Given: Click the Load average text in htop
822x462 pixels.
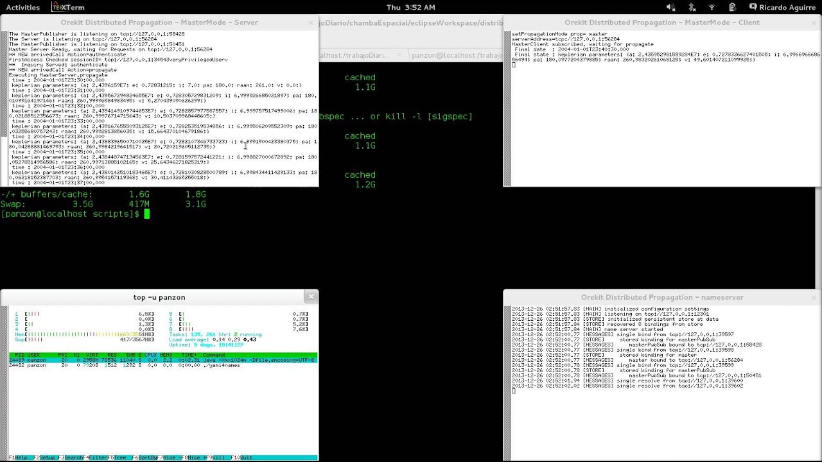Looking at the screenshot, I should click(x=213, y=339).
